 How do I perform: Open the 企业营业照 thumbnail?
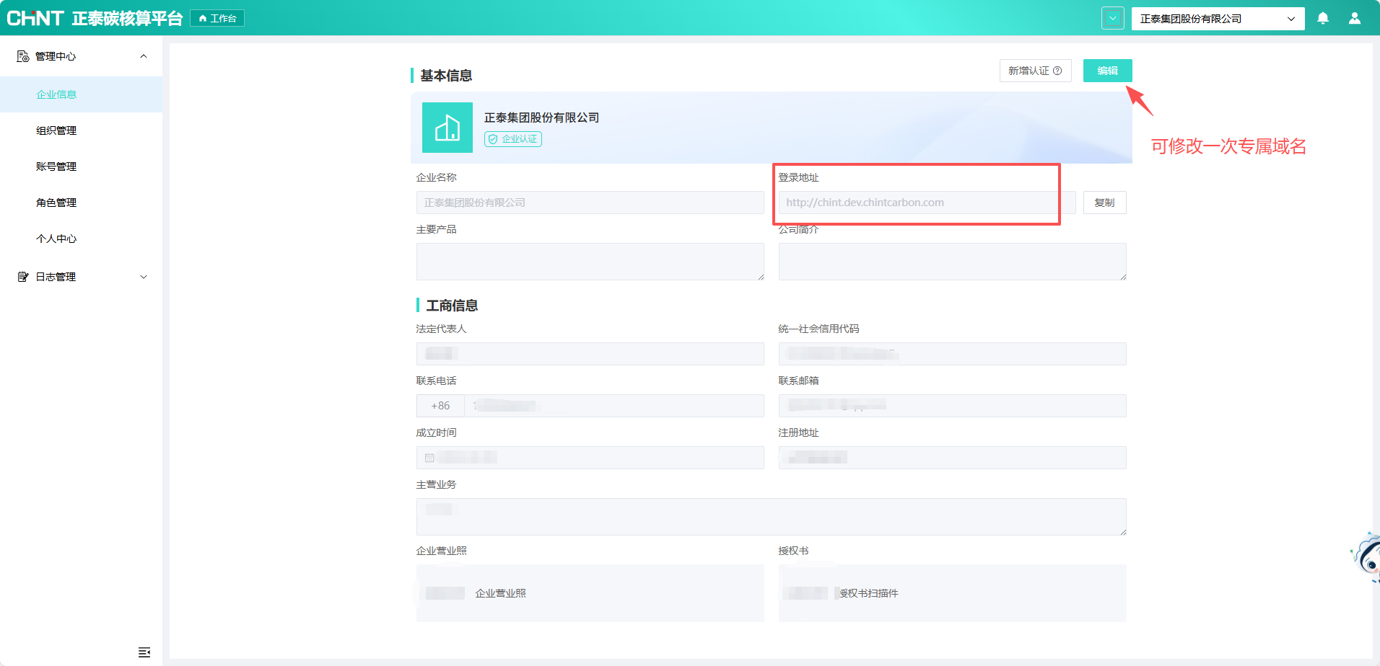click(445, 593)
